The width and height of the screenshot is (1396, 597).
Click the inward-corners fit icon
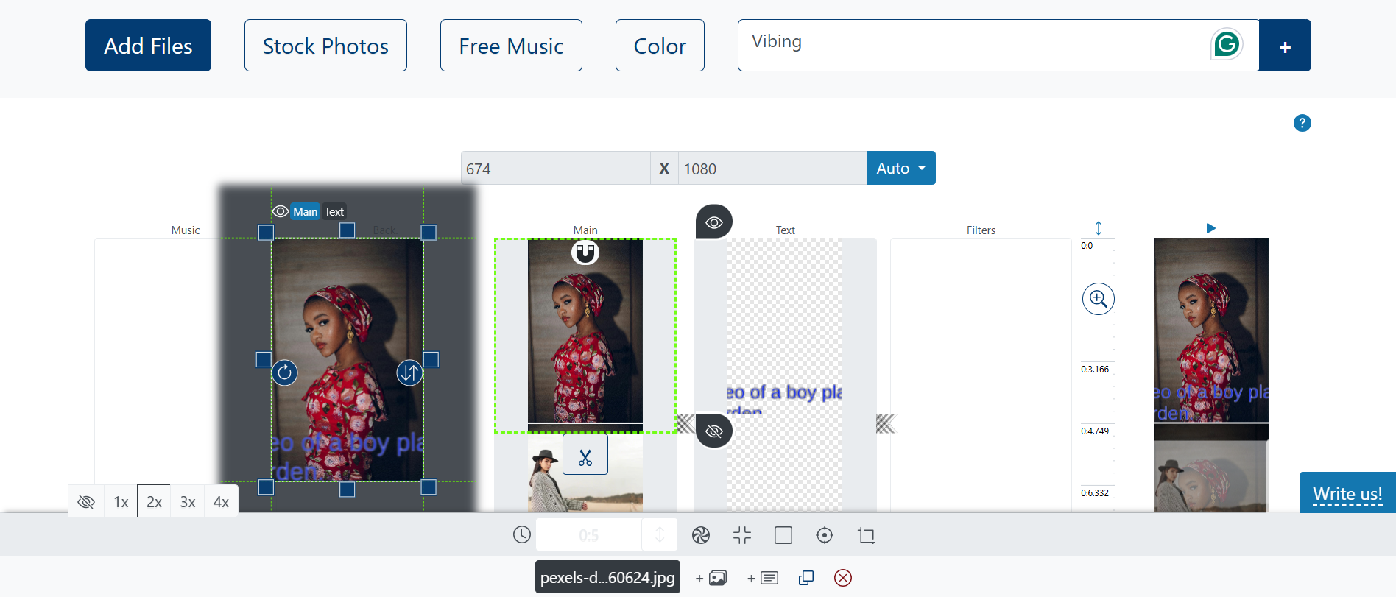[742, 535]
